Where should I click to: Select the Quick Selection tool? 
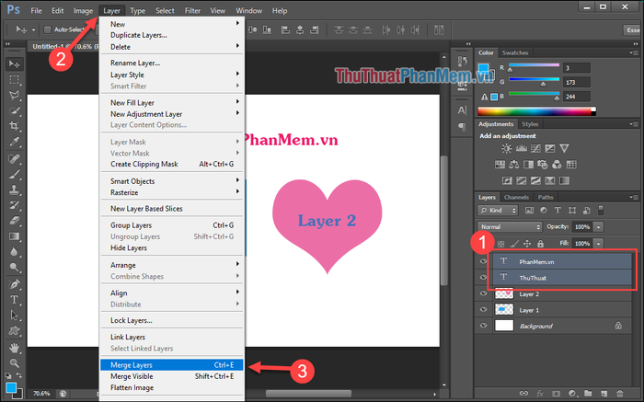click(x=15, y=111)
